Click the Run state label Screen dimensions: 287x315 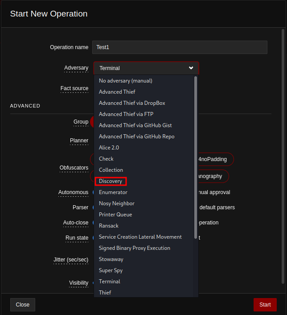(77, 238)
